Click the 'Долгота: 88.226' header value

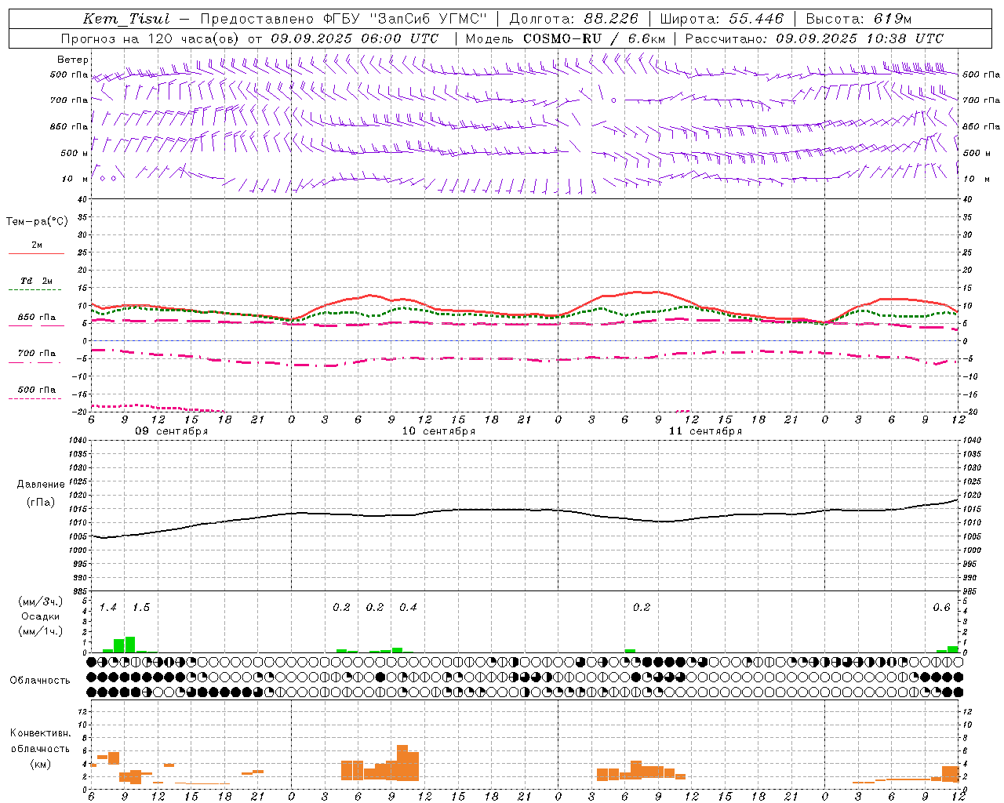(574, 19)
